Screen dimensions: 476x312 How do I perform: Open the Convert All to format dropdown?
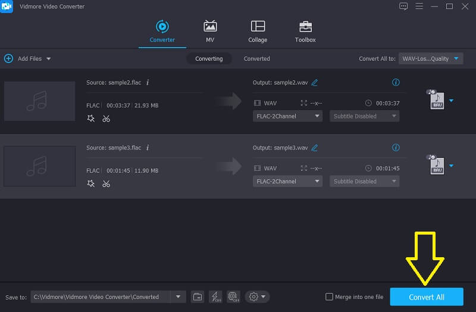[431, 58]
